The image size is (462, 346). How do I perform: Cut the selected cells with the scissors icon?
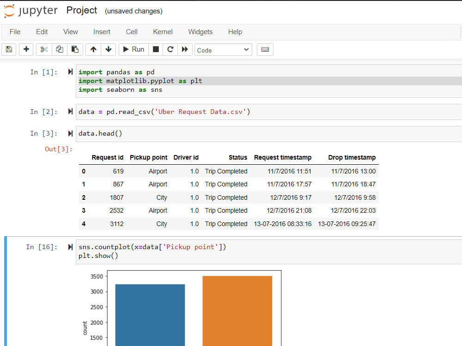44,49
